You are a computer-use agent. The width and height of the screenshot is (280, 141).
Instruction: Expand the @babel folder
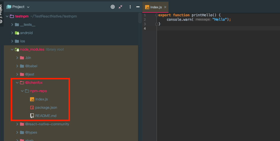point(17,66)
